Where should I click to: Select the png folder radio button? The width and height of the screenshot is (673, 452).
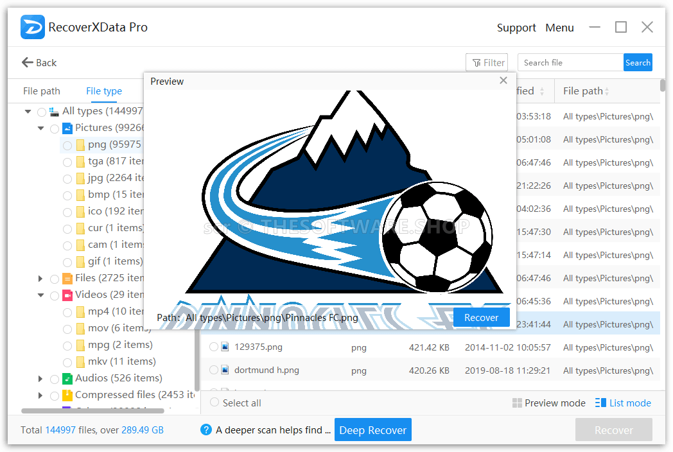(x=67, y=146)
